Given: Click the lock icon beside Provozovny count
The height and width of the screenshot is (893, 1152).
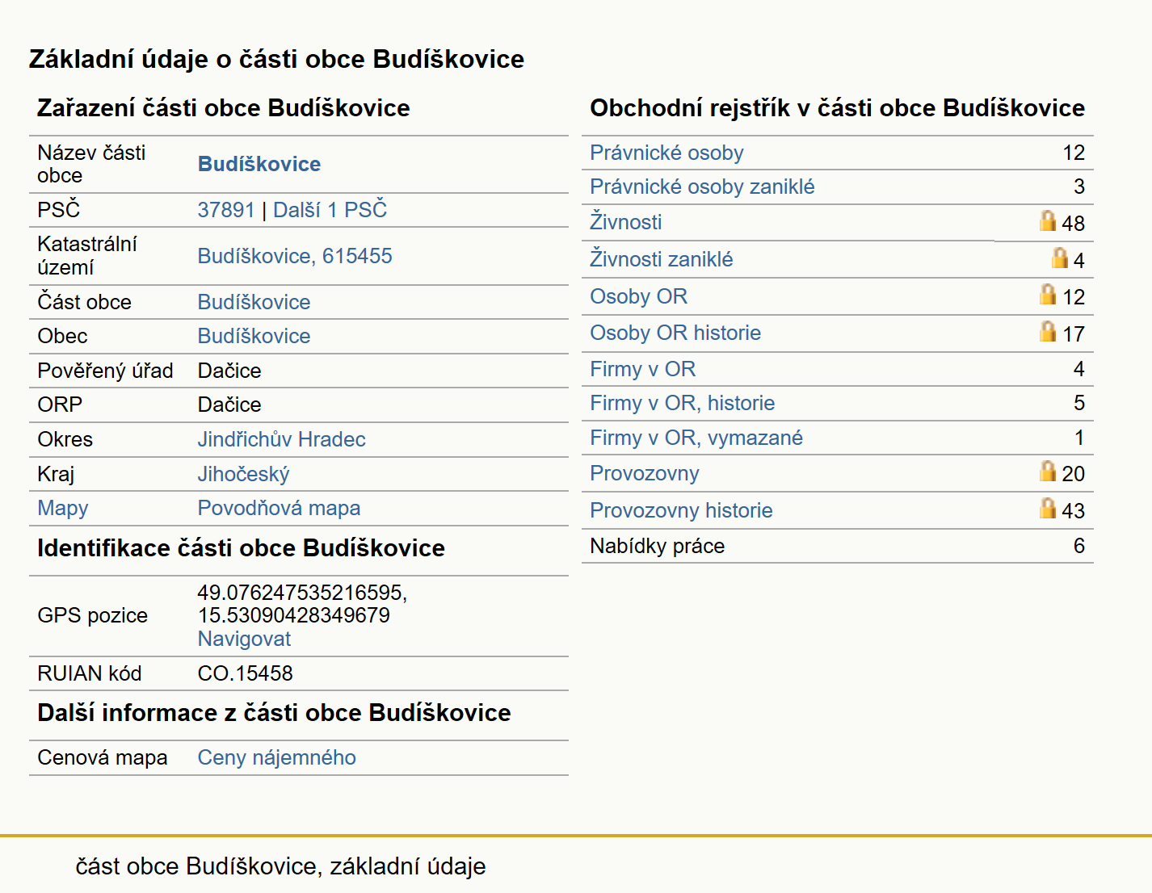Looking at the screenshot, I should (x=1048, y=471).
